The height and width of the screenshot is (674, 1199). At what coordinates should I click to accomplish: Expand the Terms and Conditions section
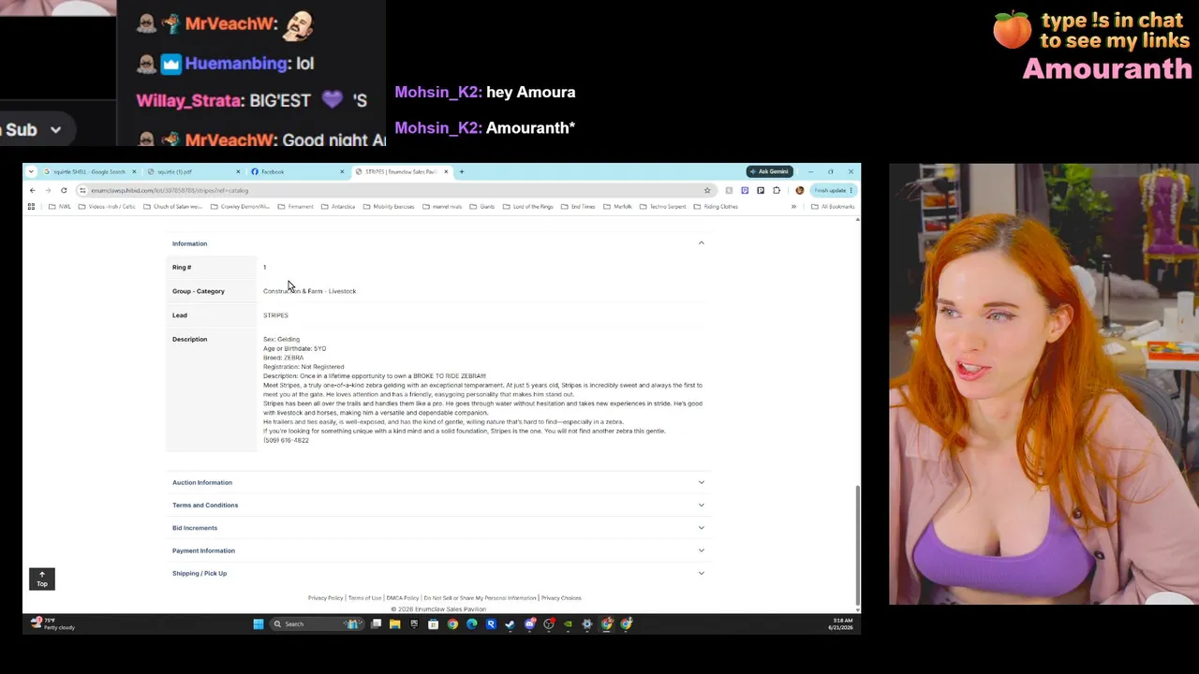pyautogui.click(x=437, y=505)
